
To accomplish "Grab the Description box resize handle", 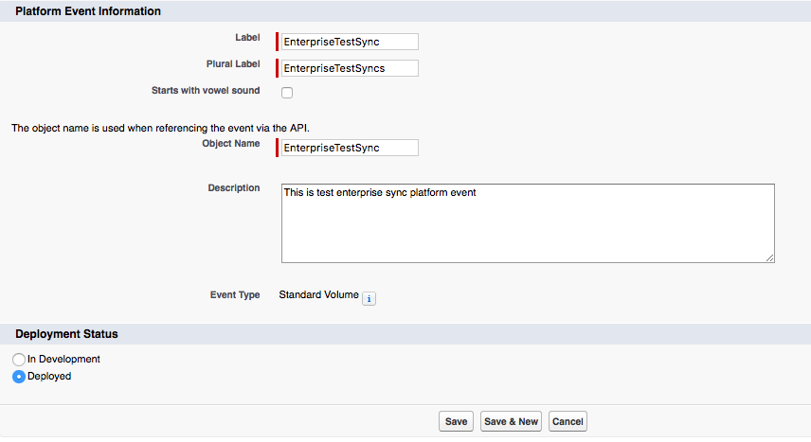I will pyautogui.click(x=769, y=258).
